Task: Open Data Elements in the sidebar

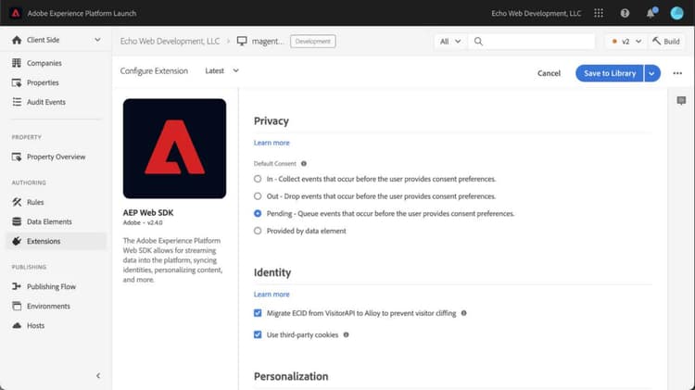Action: coord(48,221)
